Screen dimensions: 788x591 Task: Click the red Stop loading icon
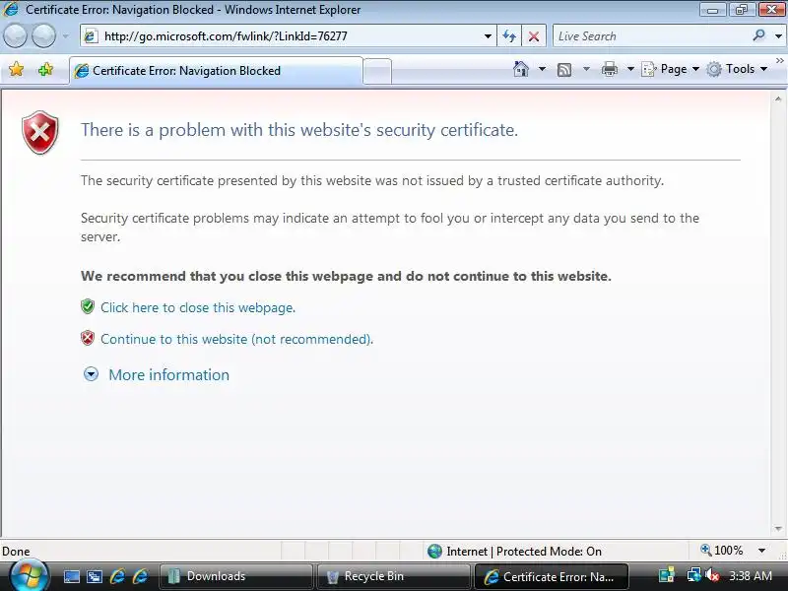pyautogui.click(x=534, y=36)
